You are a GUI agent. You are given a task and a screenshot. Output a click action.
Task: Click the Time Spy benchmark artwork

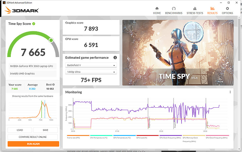coord(178,53)
